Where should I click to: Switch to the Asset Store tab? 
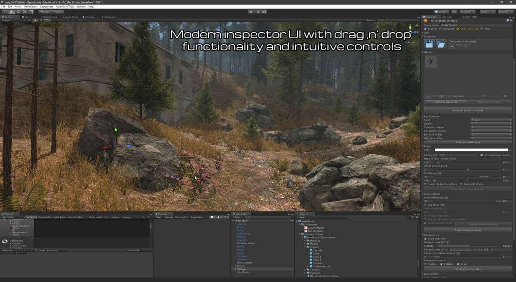point(70,17)
